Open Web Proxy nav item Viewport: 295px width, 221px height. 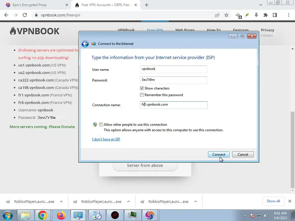(x=185, y=30)
